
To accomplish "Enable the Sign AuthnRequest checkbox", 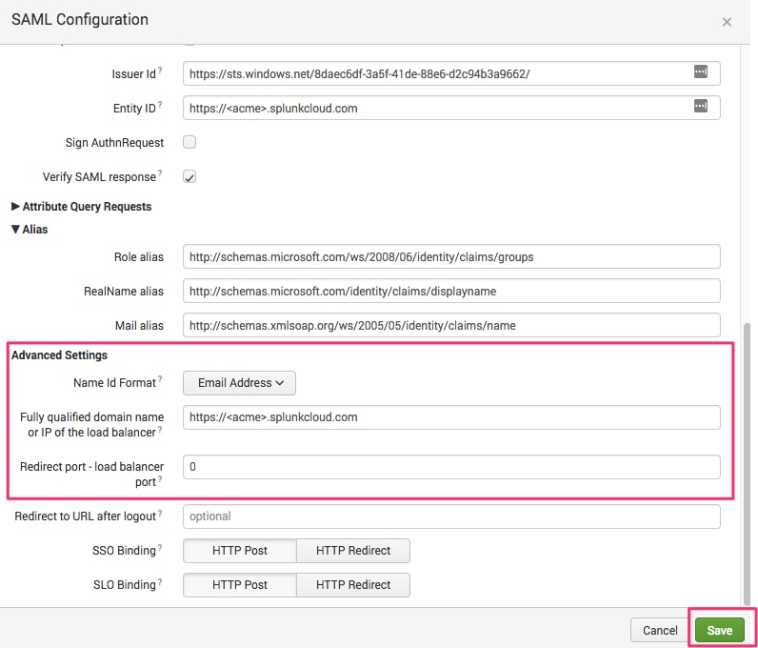I will (x=189, y=142).
